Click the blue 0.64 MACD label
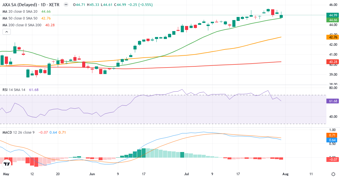Image resolution: width=340 pixels, height=178 pixels. point(332,140)
